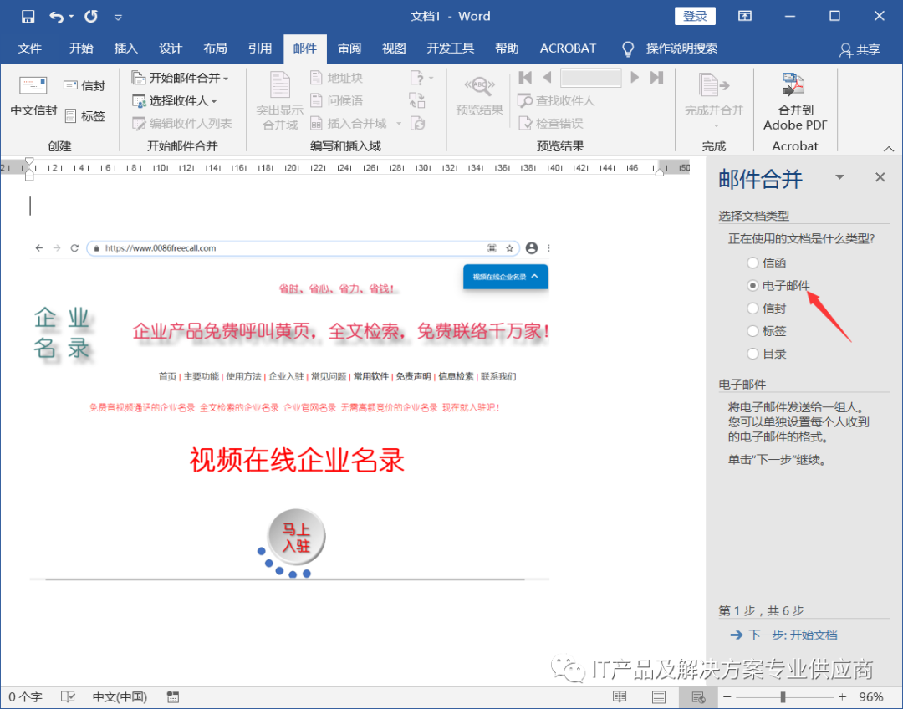Viewport: 903px width, 709px height.
Task: Click the zoom out minus button
Action: coord(727,697)
